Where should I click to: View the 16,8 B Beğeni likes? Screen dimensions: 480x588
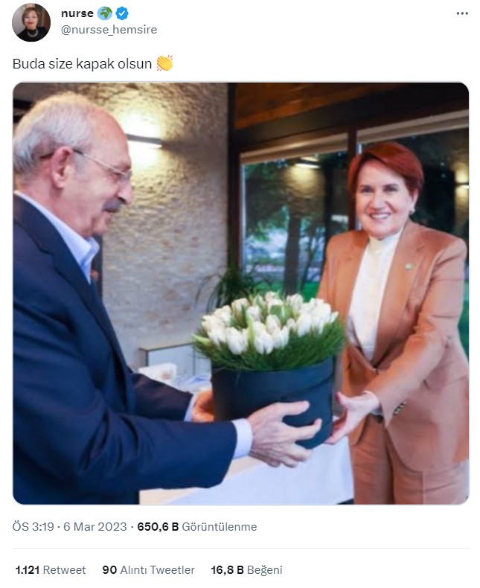point(246,570)
